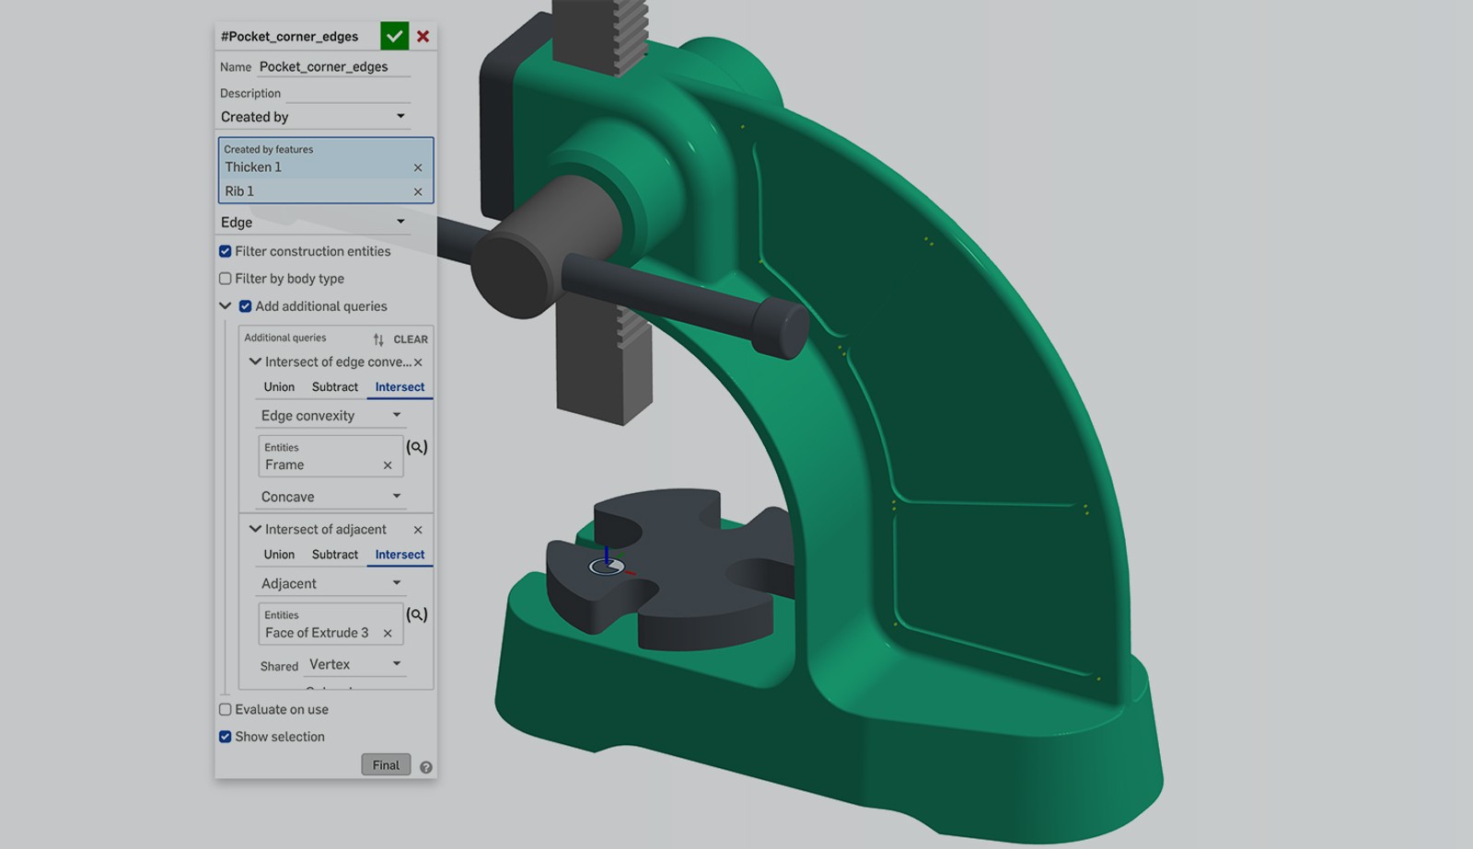
Task: Open the Created by dropdown
Action: (x=313, y=117)
